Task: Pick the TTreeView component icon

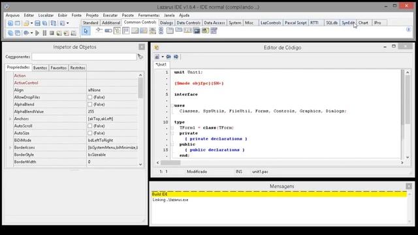Action: [x=117, y=31]
